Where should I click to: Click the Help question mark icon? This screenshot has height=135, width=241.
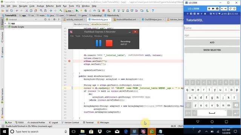point(153,10)
